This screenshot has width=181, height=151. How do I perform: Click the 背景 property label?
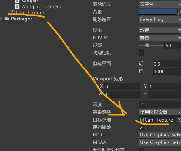coord(97,12)
